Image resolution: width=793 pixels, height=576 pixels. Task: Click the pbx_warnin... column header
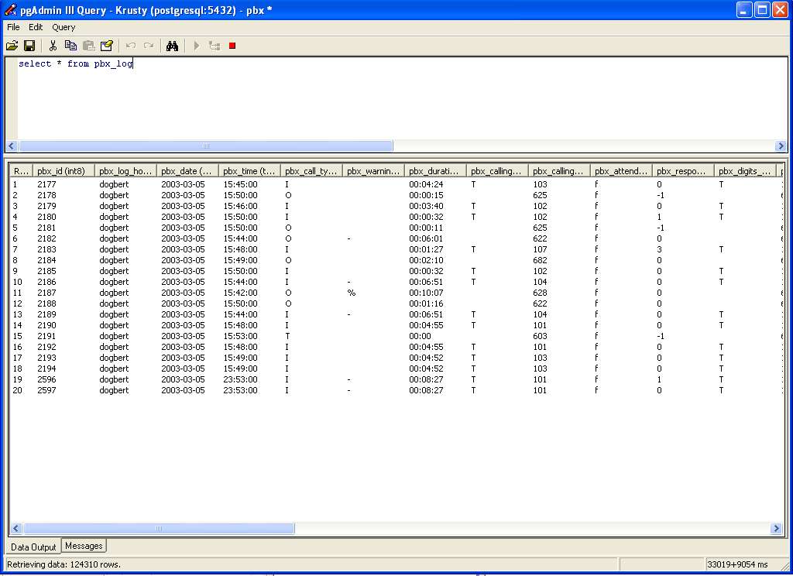373,171
